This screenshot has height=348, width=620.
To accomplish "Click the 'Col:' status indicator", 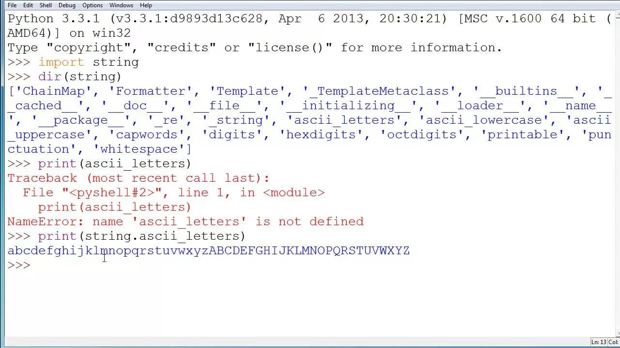I will (x=614, y=342).
